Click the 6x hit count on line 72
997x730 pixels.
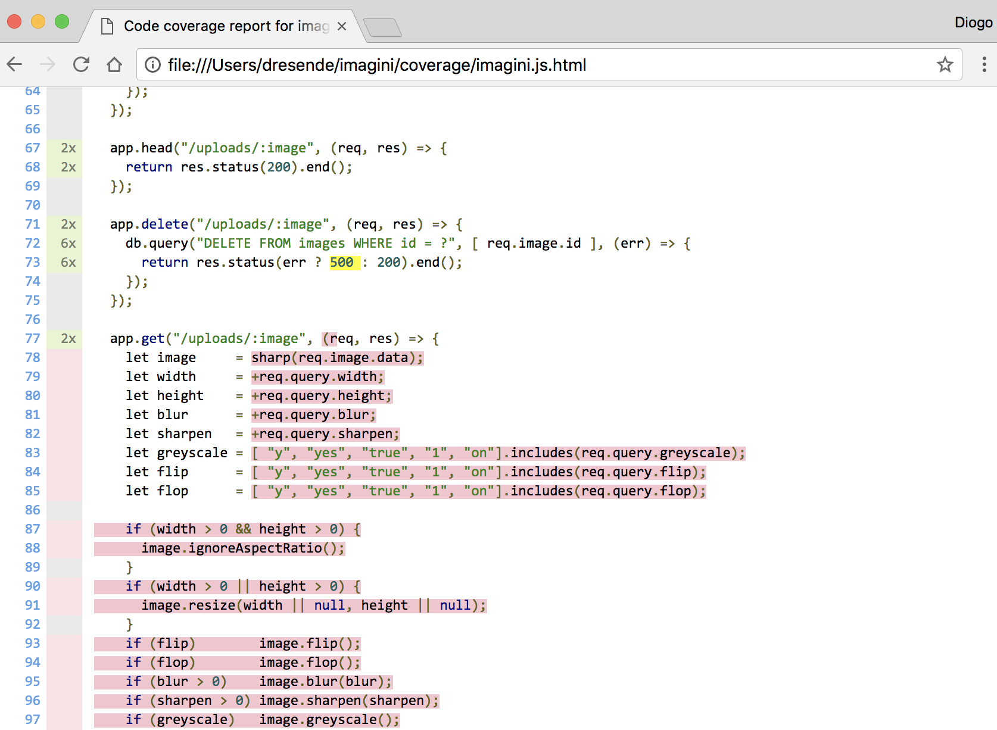click(x=68, y=244)
